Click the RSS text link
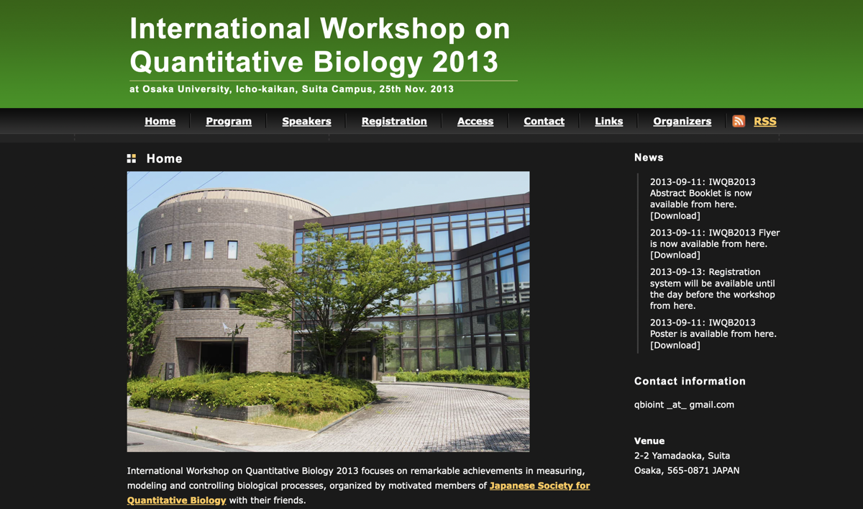The height and width of the screenshot is (509, 863). pos(764,121)
